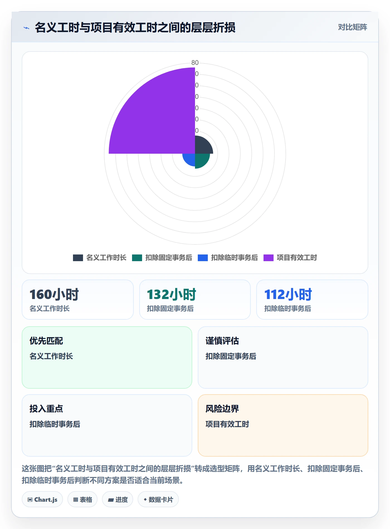Image resolution: width=390 pixels, height=529 pixels.
Task: Toggle the 扣除临时事务后 legend item
Action: (x=228, y=258)
